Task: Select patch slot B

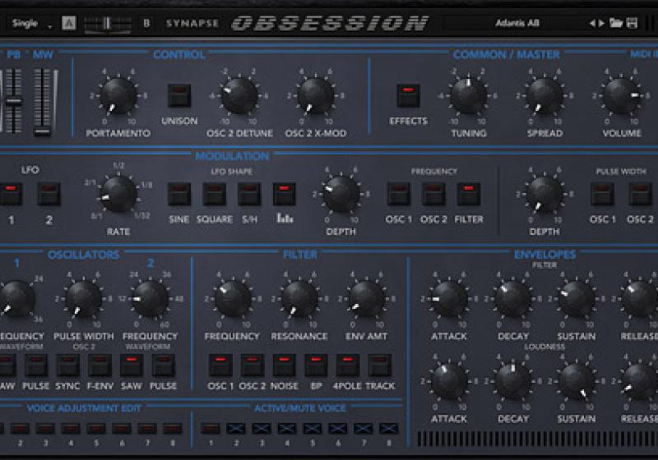Action: pos(146,23)
